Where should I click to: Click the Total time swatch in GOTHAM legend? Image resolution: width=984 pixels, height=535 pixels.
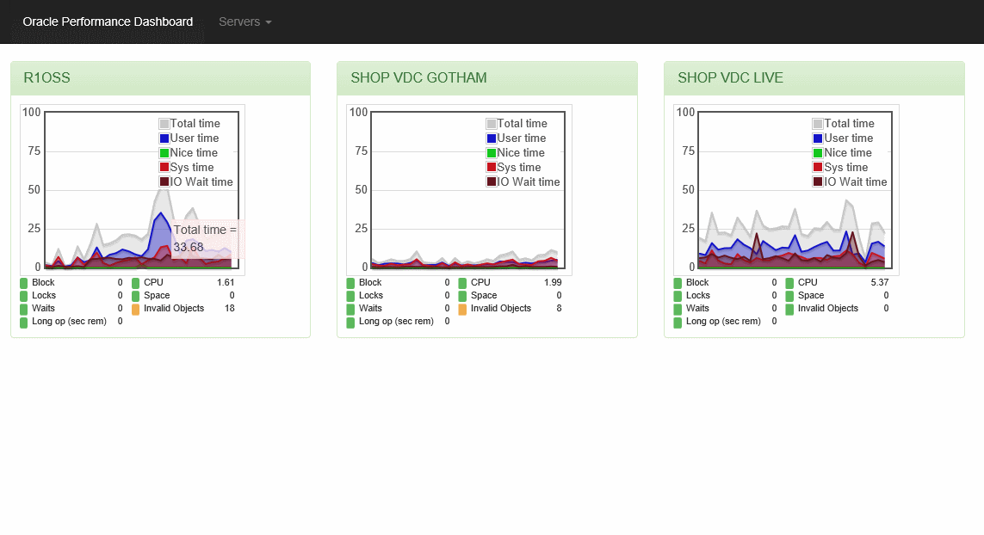492,124
